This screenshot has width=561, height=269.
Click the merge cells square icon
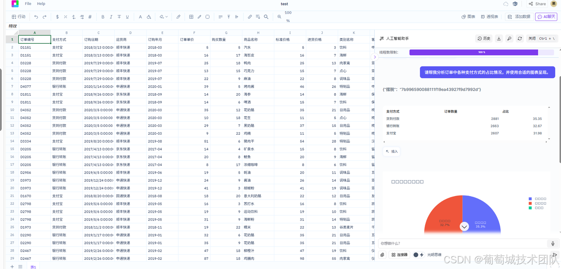(x=207, y=17)
